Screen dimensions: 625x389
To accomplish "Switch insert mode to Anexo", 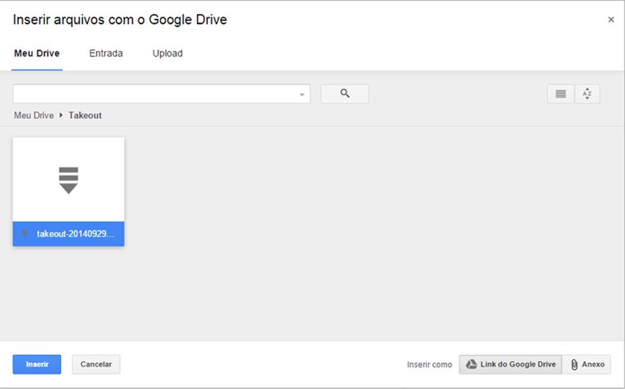I will coord(586,364).
